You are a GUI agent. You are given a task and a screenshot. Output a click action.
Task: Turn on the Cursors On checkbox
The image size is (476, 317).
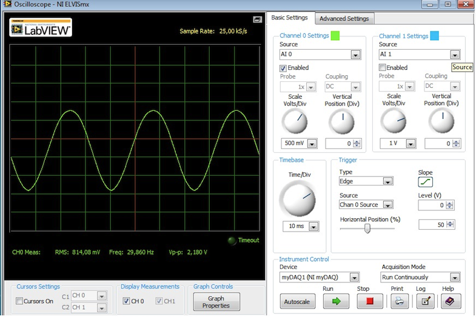tap(20, 301)
